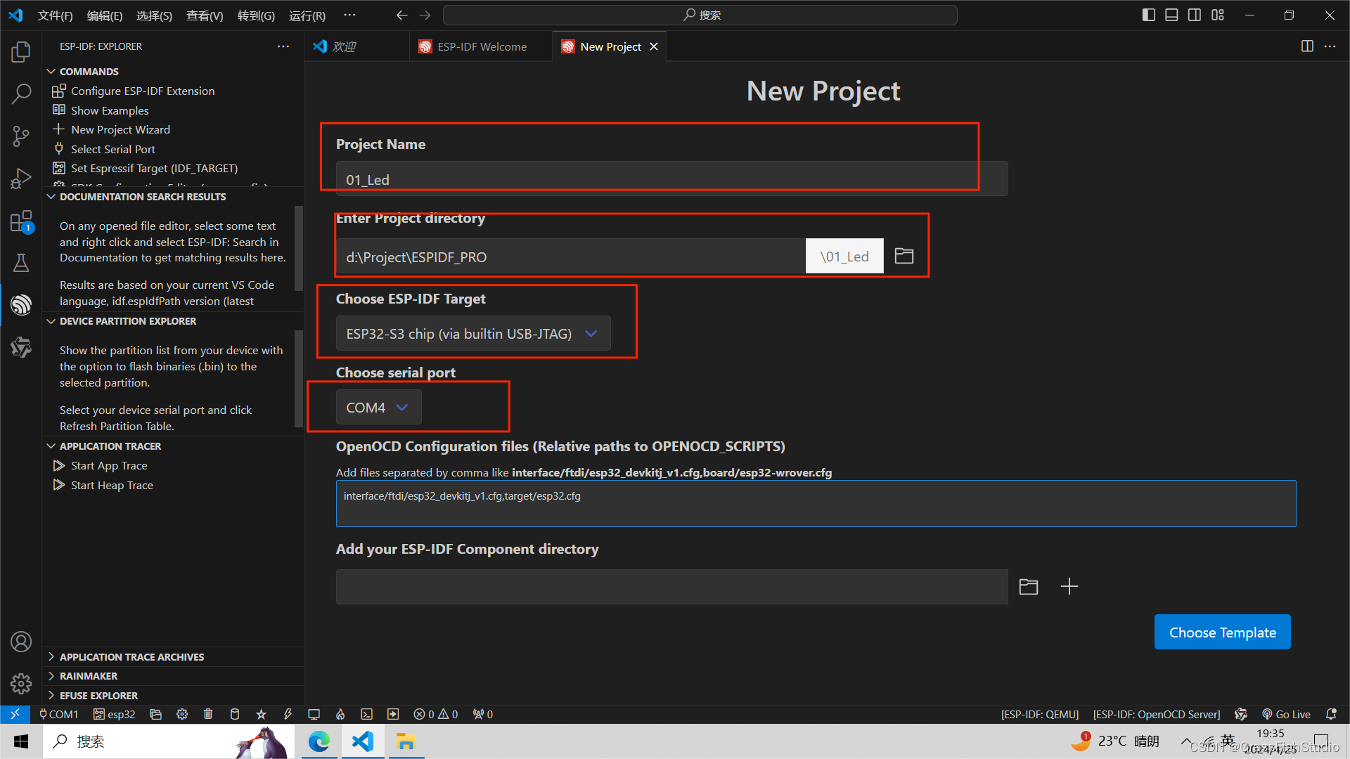Browse for the project directory folder icon
The width and height of the screenshot is (1350, 759).
point(904,256)
